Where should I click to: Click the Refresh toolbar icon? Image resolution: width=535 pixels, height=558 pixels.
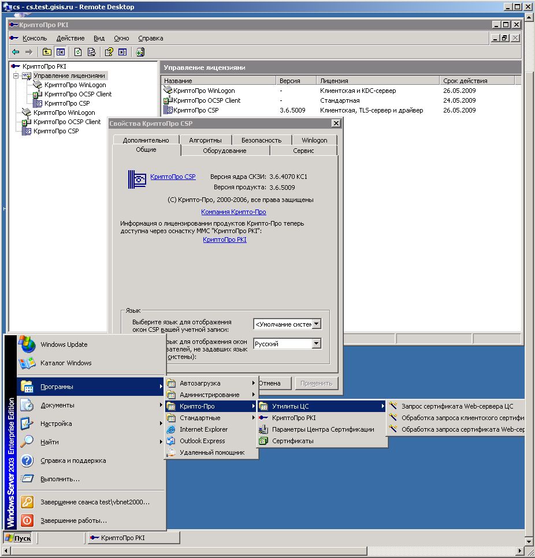click(78, 53)
